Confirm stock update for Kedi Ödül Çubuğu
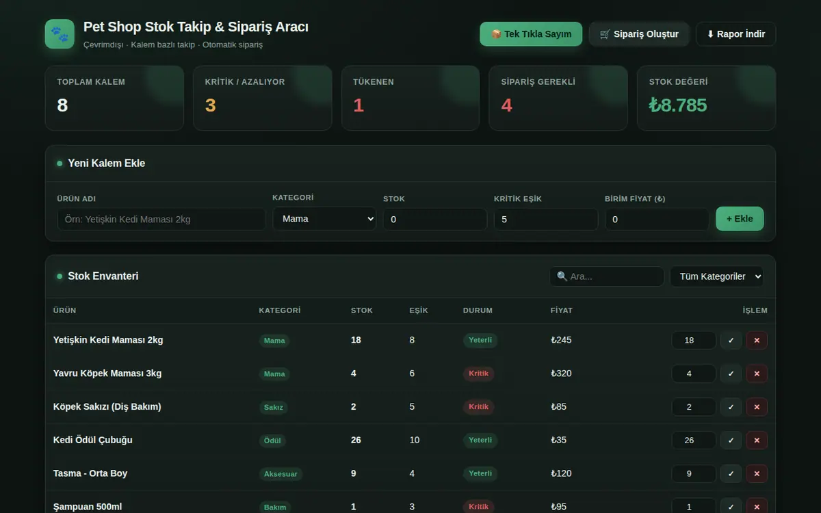This screenshot has width=821, height=513. [731, 440]
